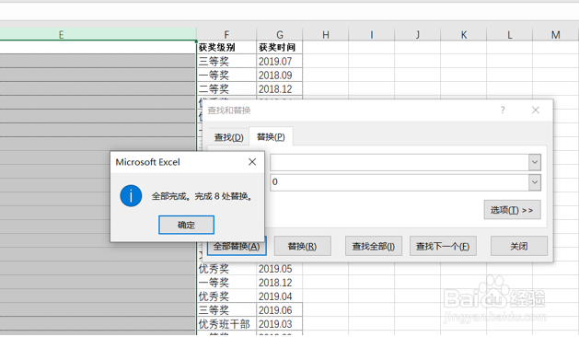Select cell with date 2019.03
Screen dimensions: 579x337
coord(280,324)
